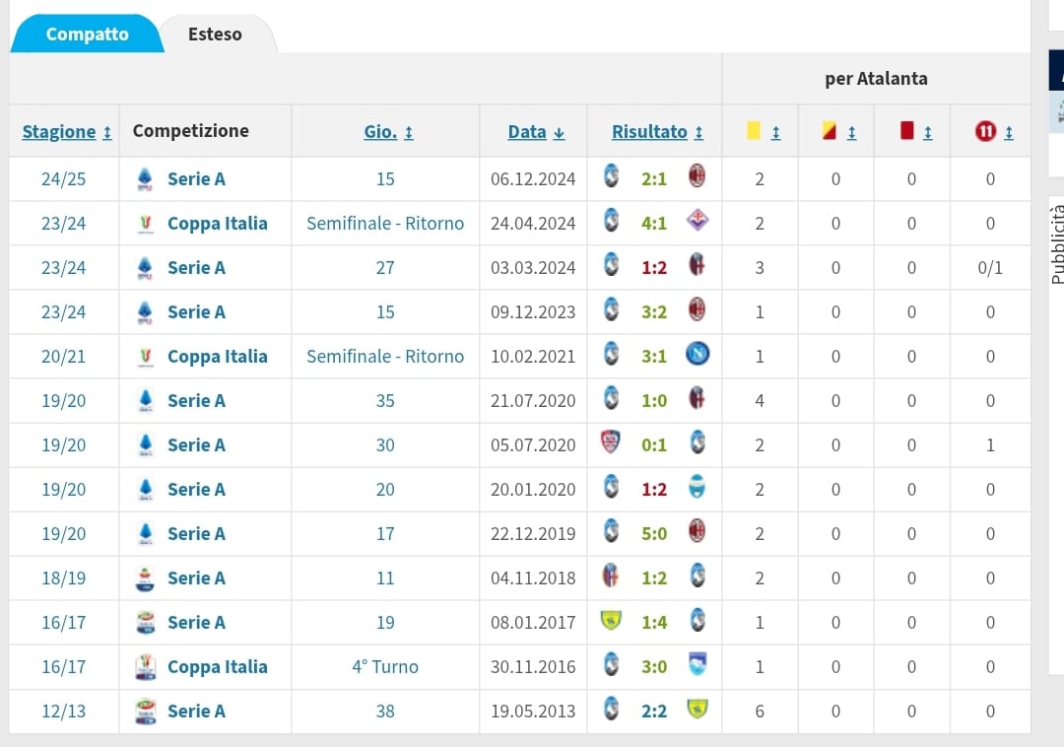Sort table by Data column
The height and width of the screenshot is (747, 1064).
536,131
